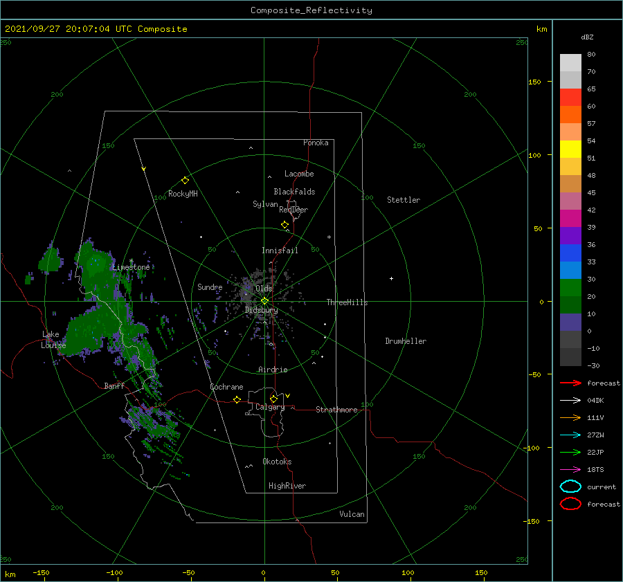Click the 'Okotoks' city label
The height and width of the screenshot is (582, 623).
click(277, 462)
